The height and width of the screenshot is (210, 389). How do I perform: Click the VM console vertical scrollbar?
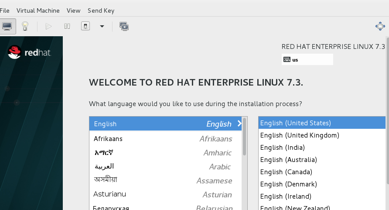[388, 110]
